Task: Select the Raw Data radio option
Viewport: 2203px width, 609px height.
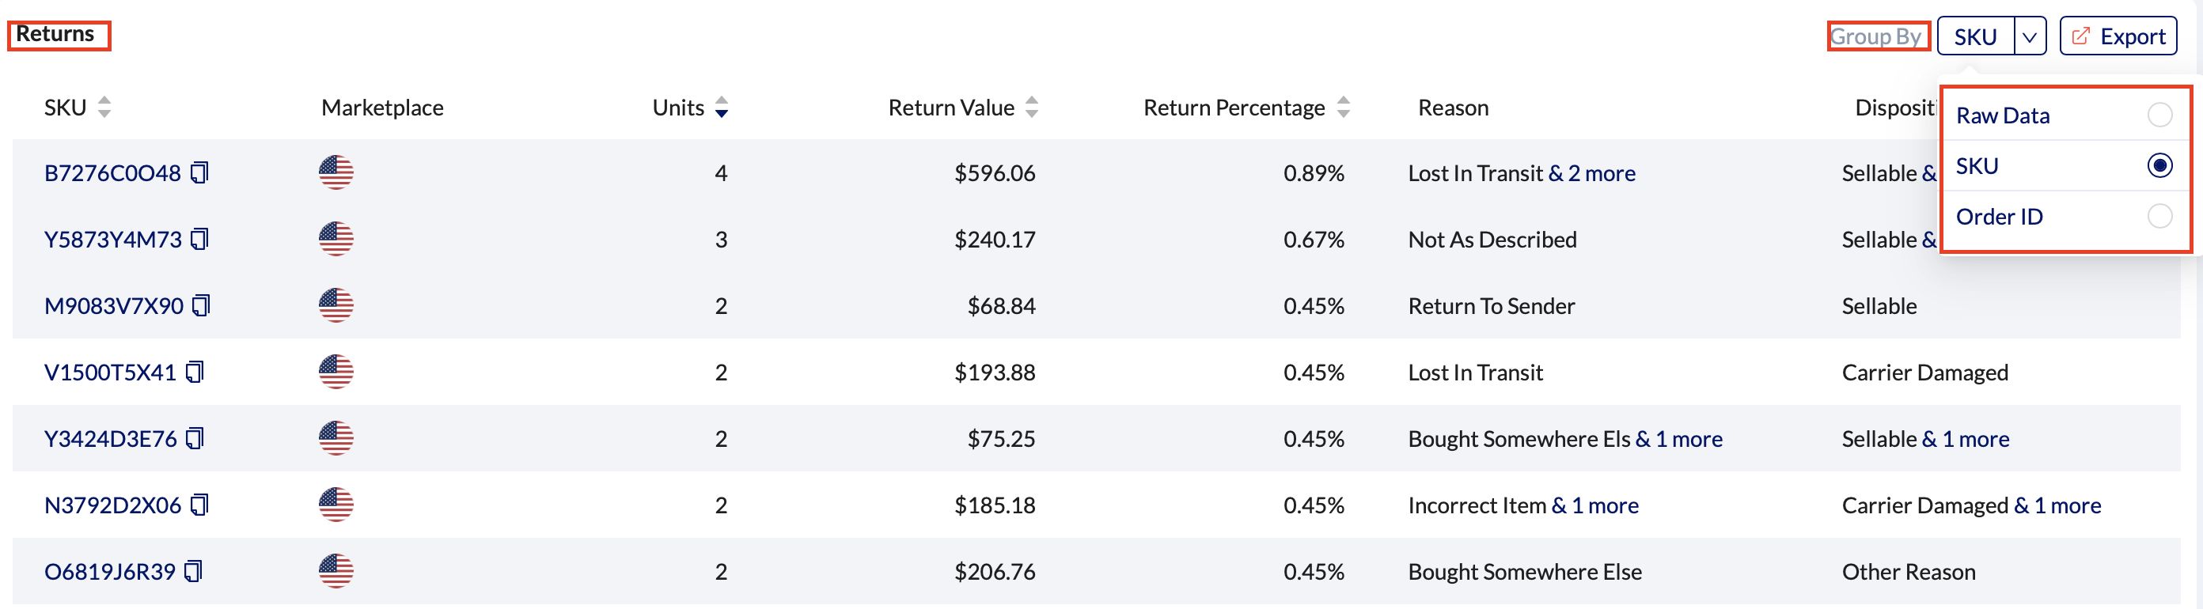Action: tap(2159, 115)
